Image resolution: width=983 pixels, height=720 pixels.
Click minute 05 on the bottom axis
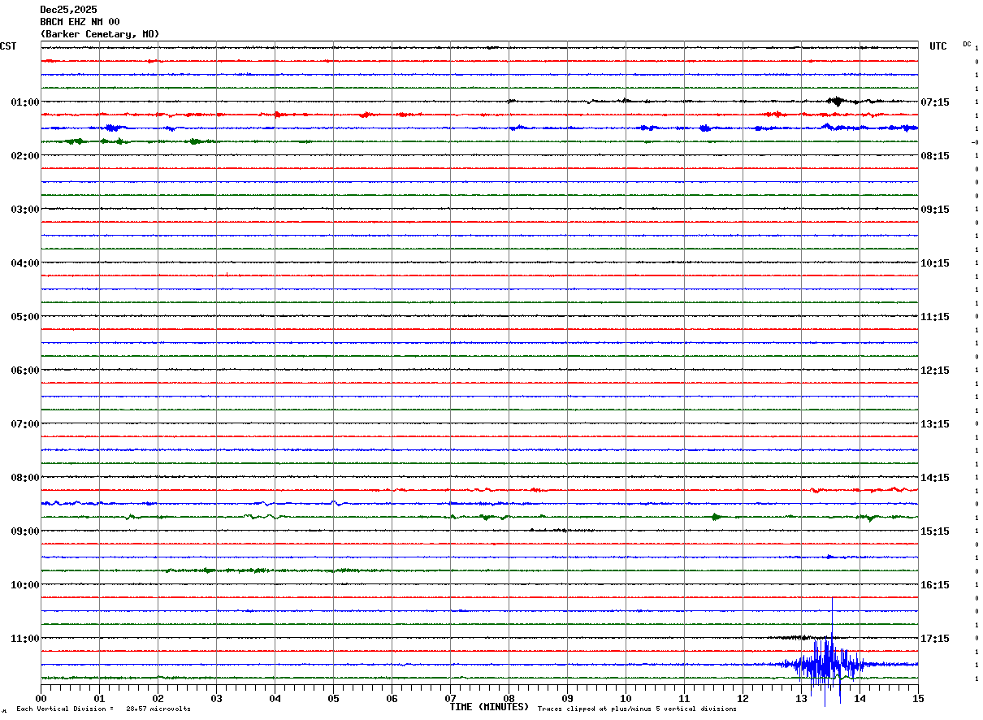333,698
